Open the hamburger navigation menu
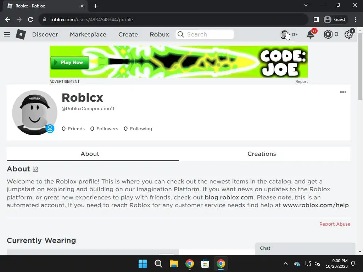 [x=7, y=34]
